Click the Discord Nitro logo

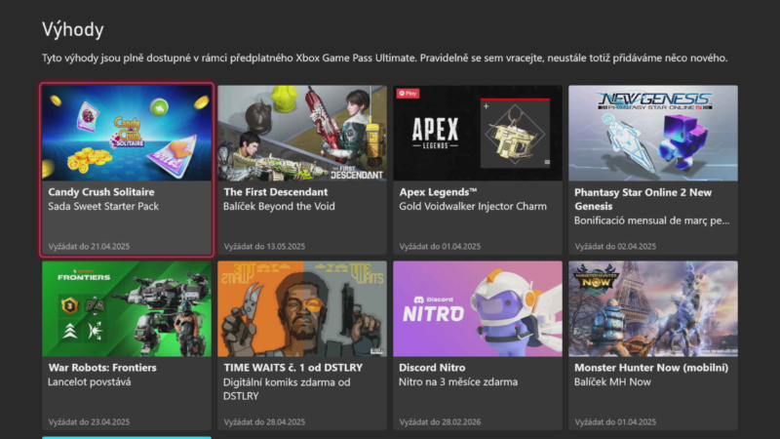(434, 308)
